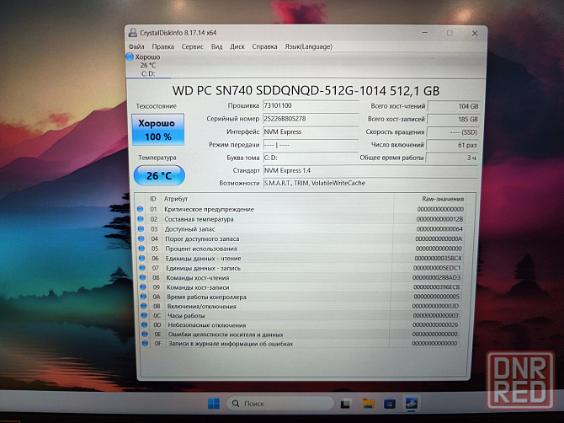Open the Файл menu

(x=136, y=47)
